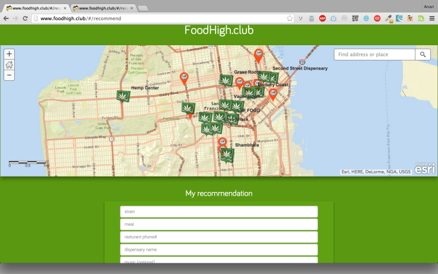Image resolution: width=438 pixels, height=274 pixels.
Task: Select the Hemp Center leaf marker
Action: 123,96
